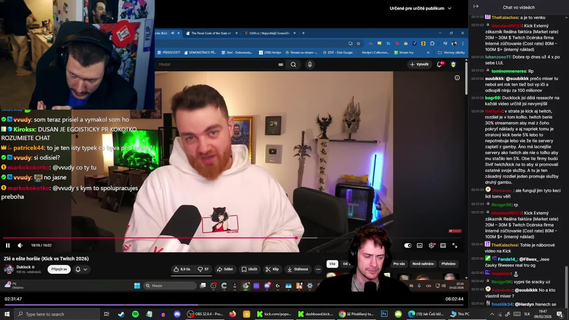Image resolution: width=569 pixels, height=320 pixels.
Task: Click the info icon on video corner
Action: tap(457, 78)
